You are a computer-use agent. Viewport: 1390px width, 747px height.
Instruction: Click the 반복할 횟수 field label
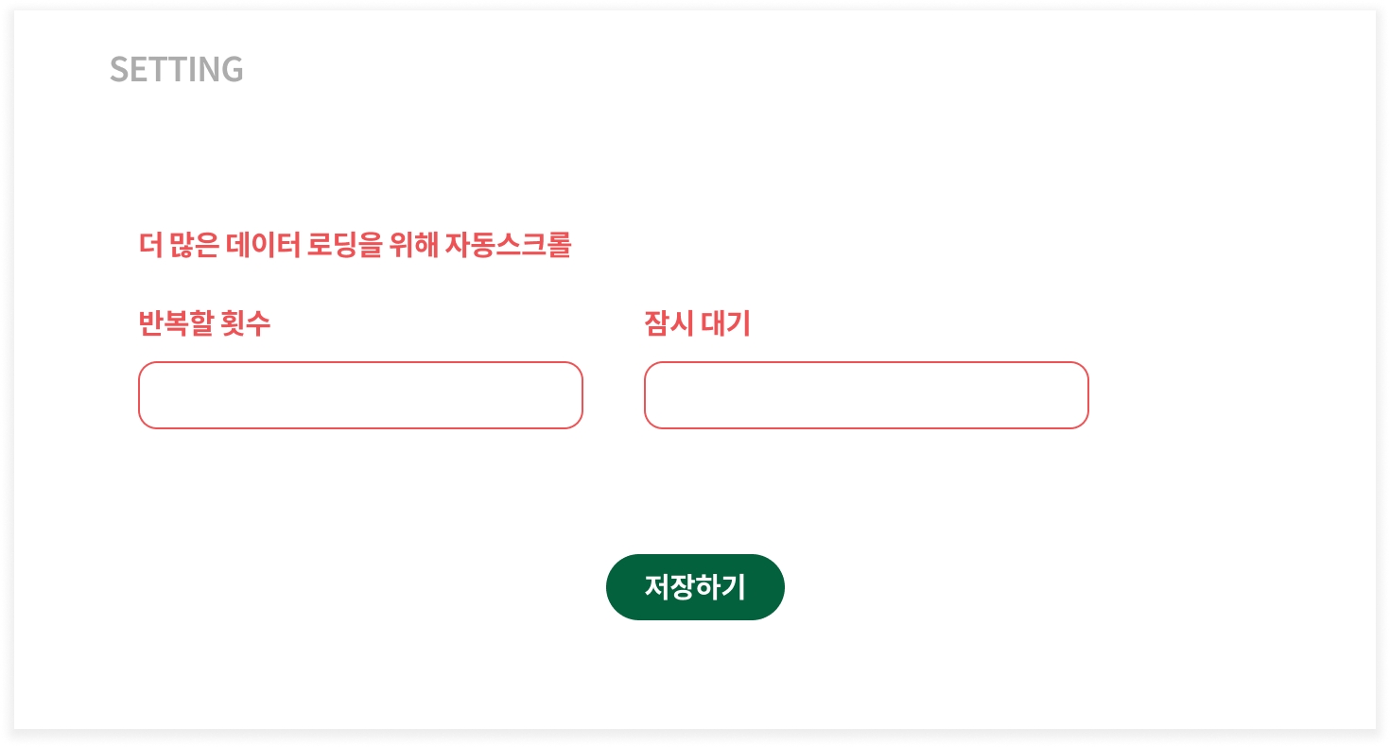point(204,323)
